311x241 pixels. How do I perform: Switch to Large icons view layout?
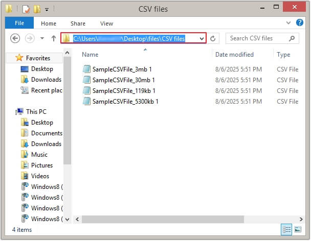(298, 230)
